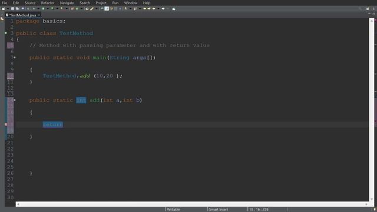Click the highlighted 'return' keyword
Screen dimensions: 377x212
tap(53, 124)
